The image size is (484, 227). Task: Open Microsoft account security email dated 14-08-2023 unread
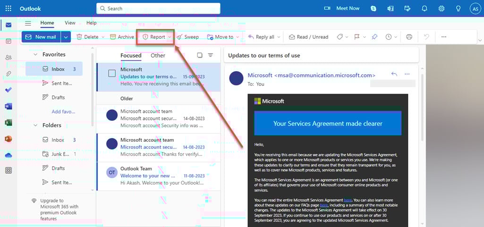(159, 147)
